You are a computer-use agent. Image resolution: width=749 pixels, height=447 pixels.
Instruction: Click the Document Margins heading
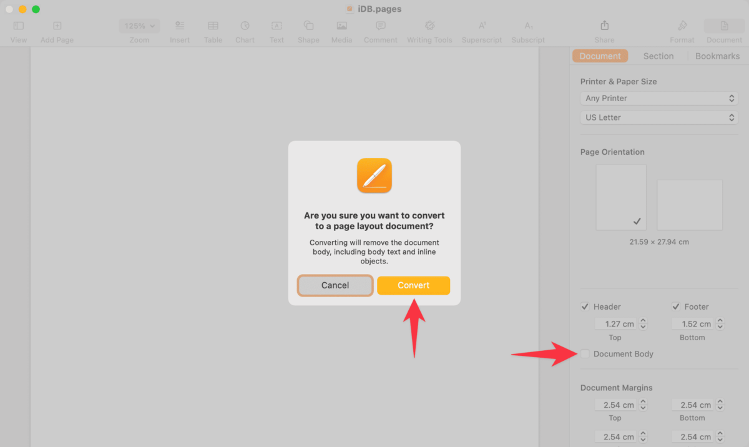(x=616, y=388)
